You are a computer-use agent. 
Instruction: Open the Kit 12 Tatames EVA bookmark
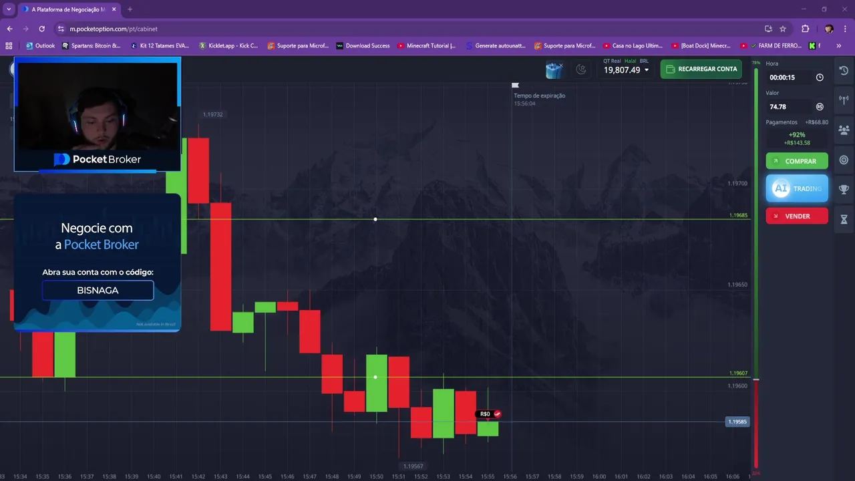[x=160, y=46]
